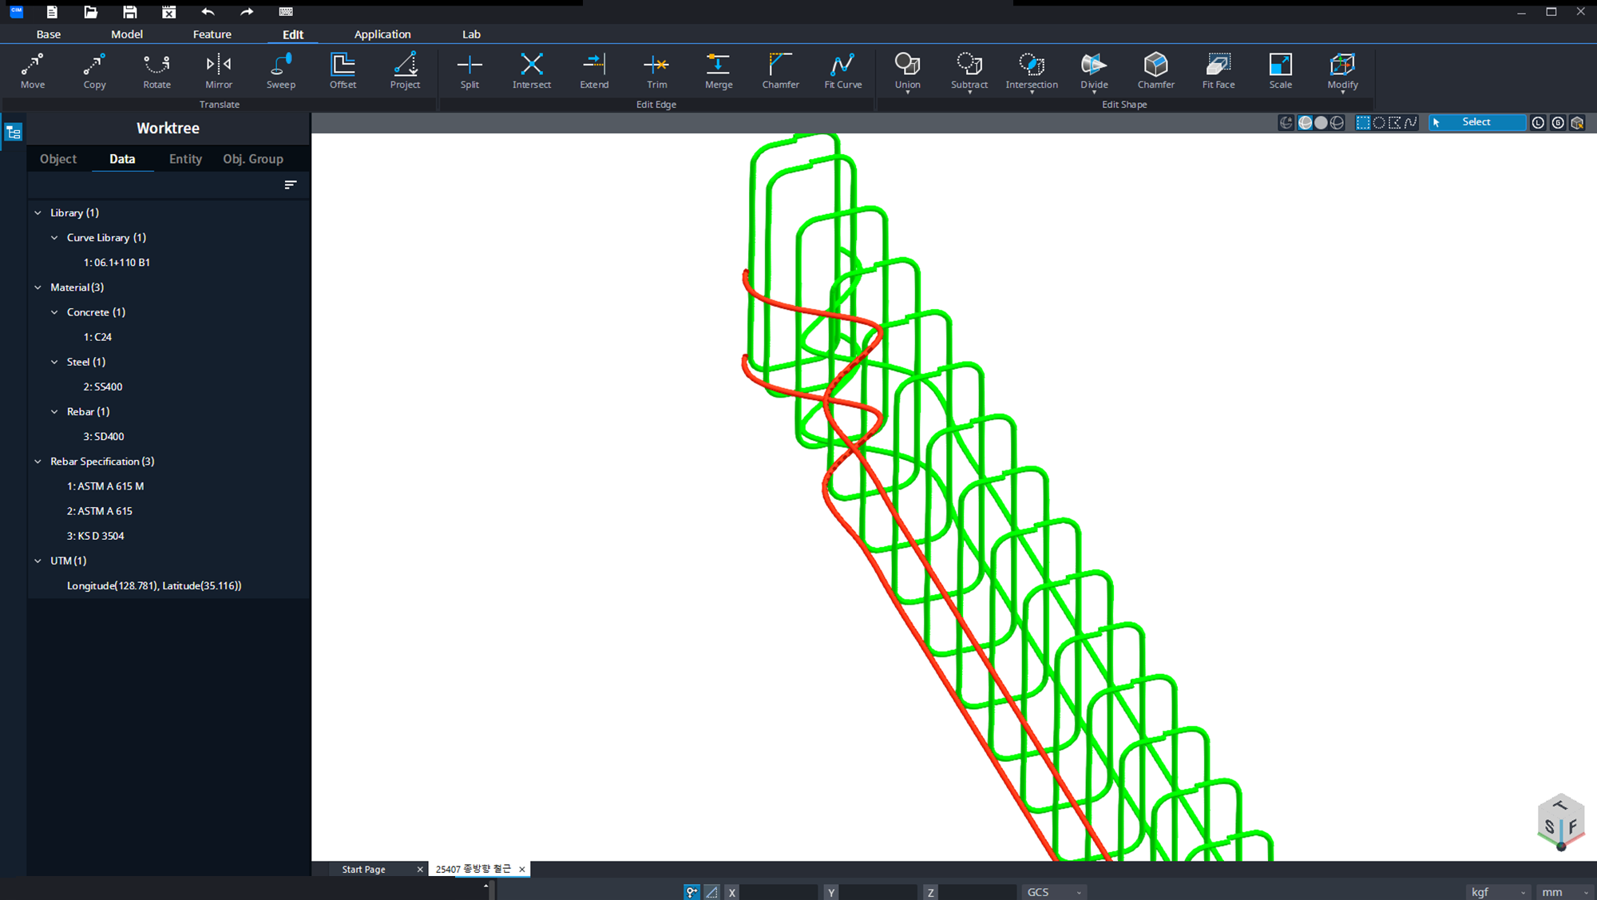
Task: Select the Fit Curve tool
Action: (x=843, y=70)
